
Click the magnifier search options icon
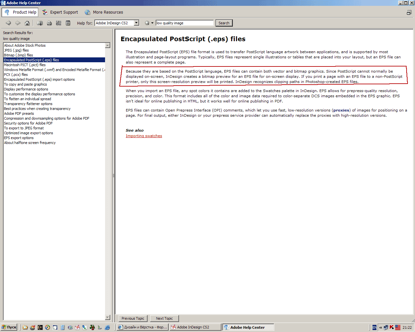click(147, 23)
